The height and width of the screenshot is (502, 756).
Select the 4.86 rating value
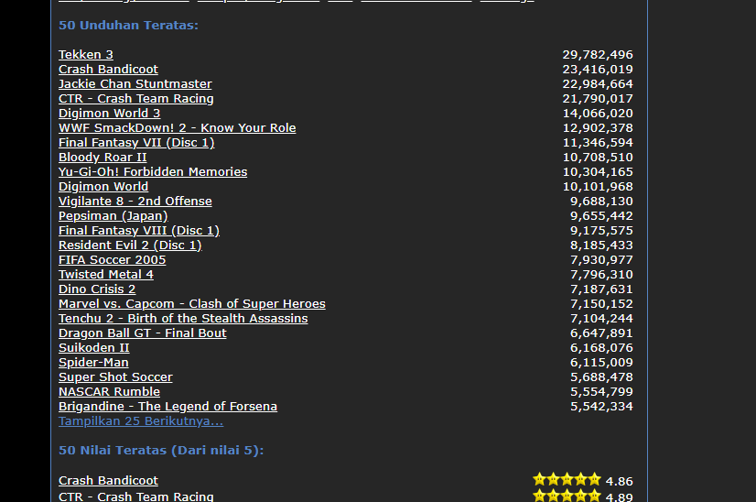click(x=619, y=481)
